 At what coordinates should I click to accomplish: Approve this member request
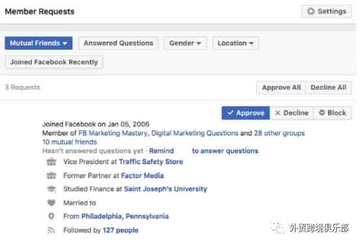click(x=245, y=113)
